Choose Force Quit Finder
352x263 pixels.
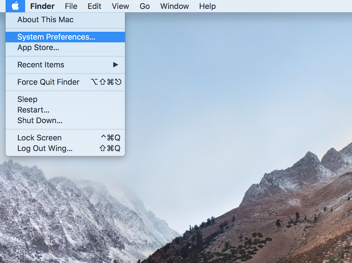pyautogui.click(x=65, y=82)
